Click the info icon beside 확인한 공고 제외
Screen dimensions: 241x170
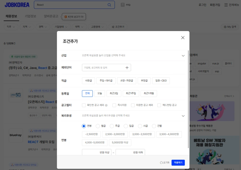tap(106, 105)
